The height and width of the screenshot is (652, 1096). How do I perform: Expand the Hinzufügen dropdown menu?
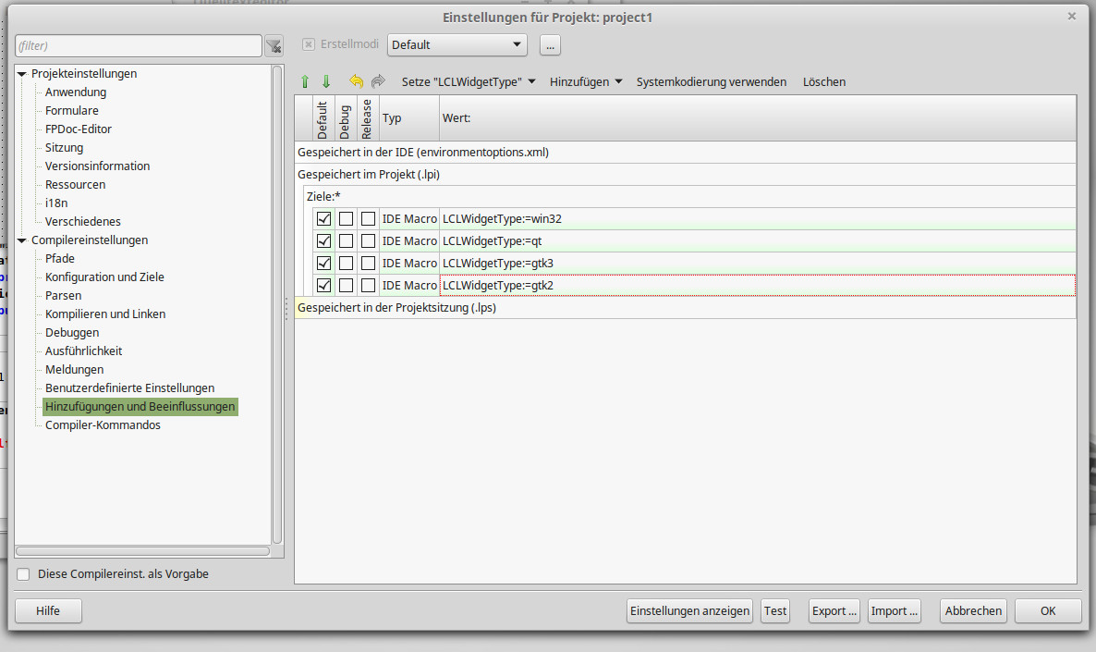tap(586, 82)
